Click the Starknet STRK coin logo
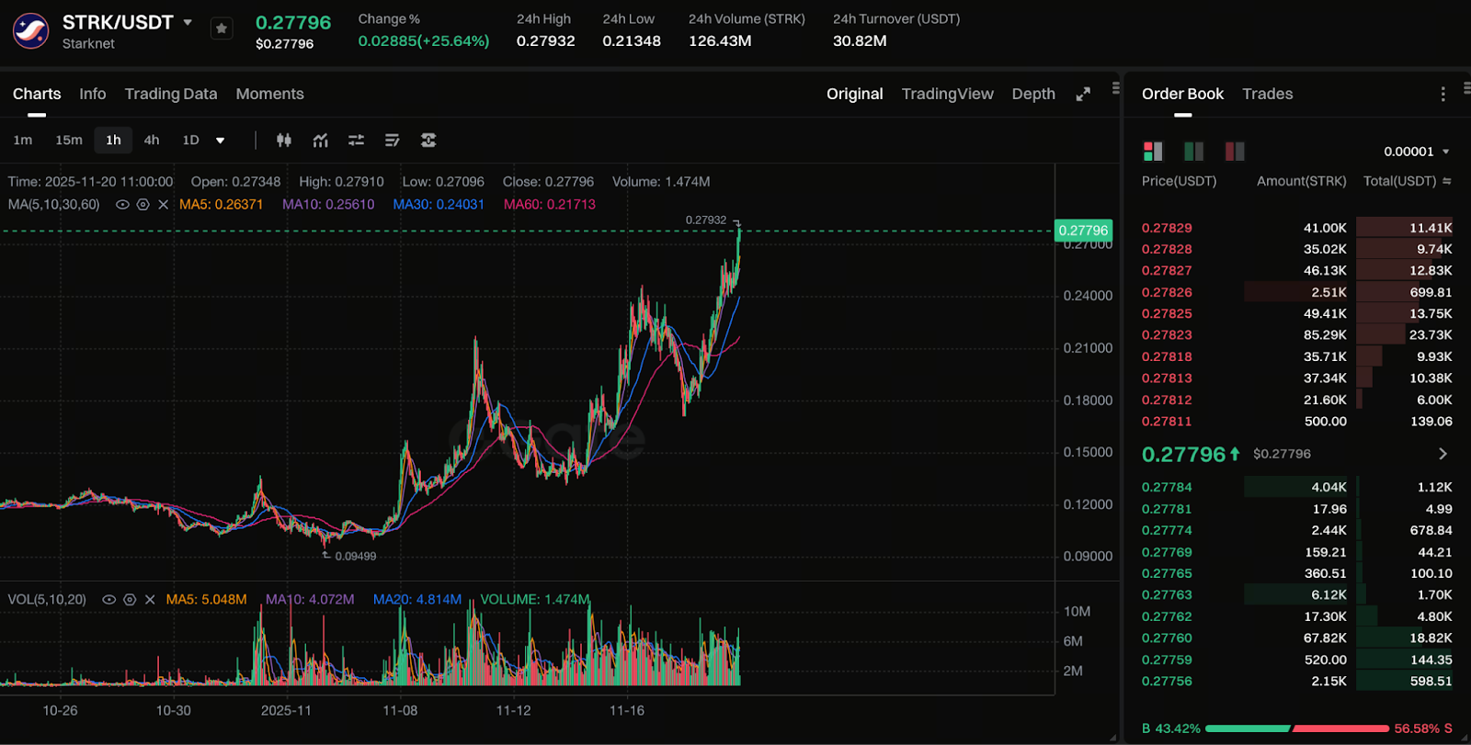1471x745 pixels. point(30,30)
